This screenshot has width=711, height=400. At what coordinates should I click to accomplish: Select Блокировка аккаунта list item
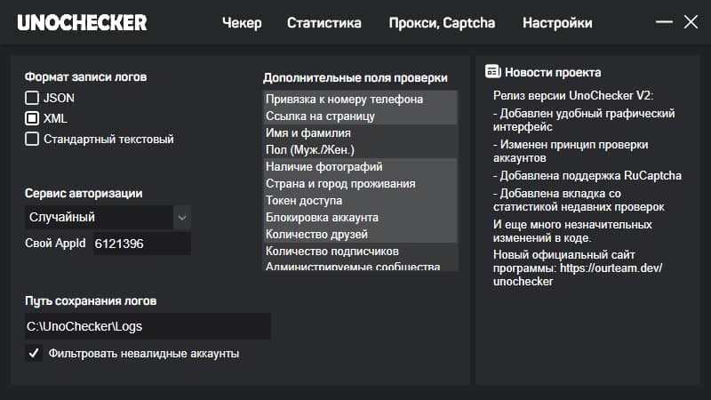point(360,217)
